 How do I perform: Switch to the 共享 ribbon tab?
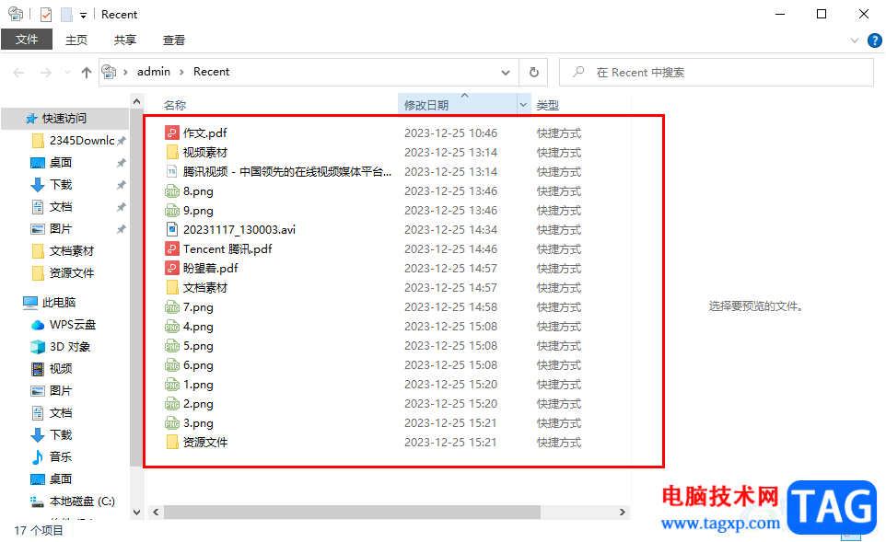[125, 40]
